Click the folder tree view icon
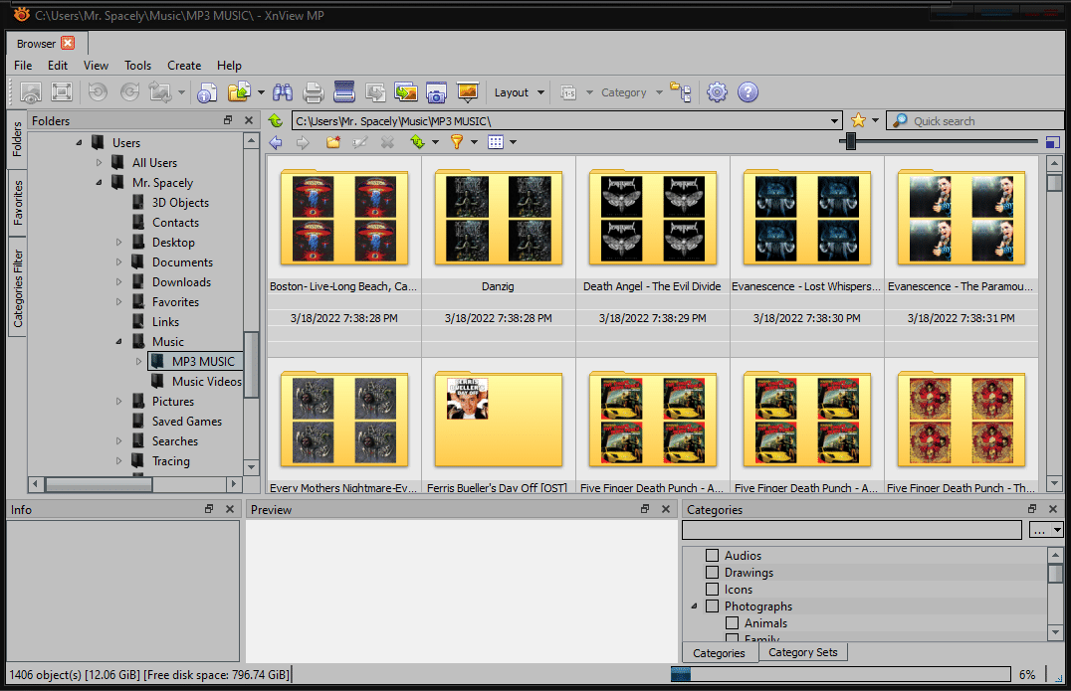 tap(681, 92)
